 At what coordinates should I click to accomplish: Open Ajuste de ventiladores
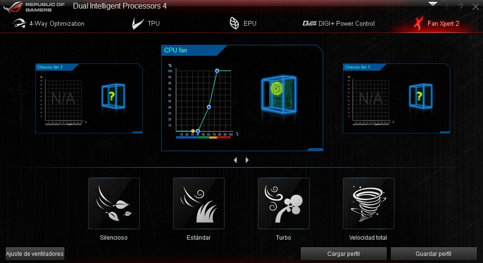pos(35,254)
